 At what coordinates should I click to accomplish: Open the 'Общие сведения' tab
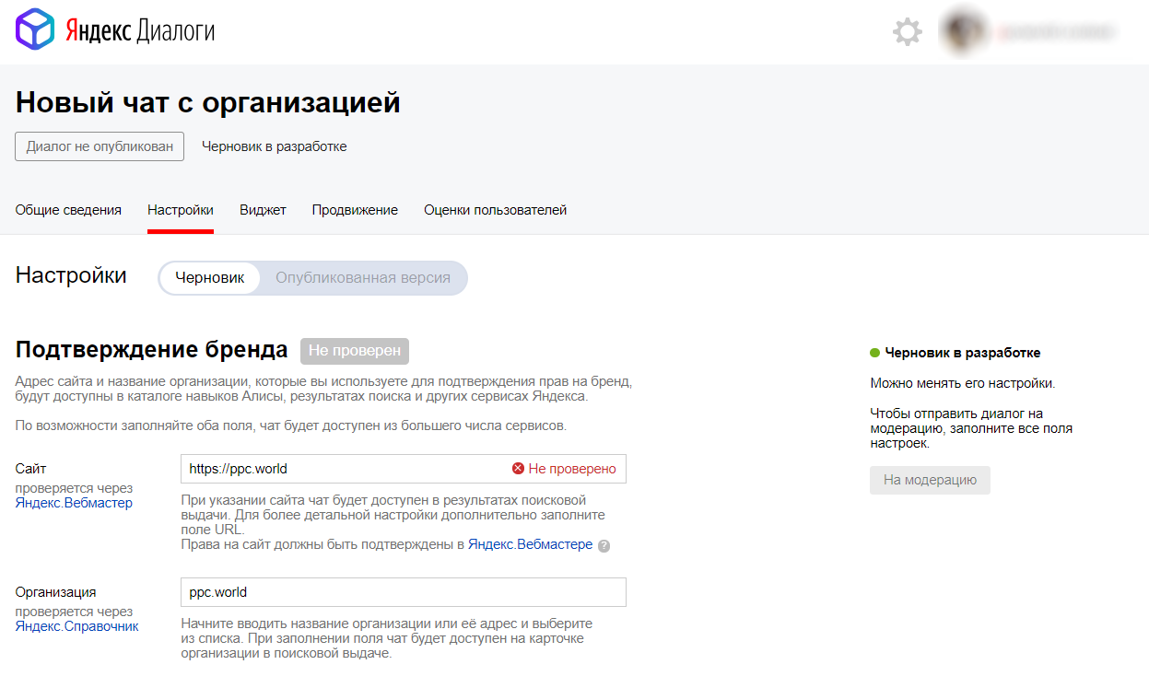(x=68, y=210)
